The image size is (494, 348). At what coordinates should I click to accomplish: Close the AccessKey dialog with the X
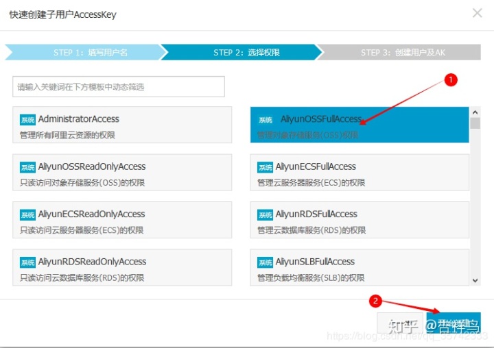[x=478, y=13]
